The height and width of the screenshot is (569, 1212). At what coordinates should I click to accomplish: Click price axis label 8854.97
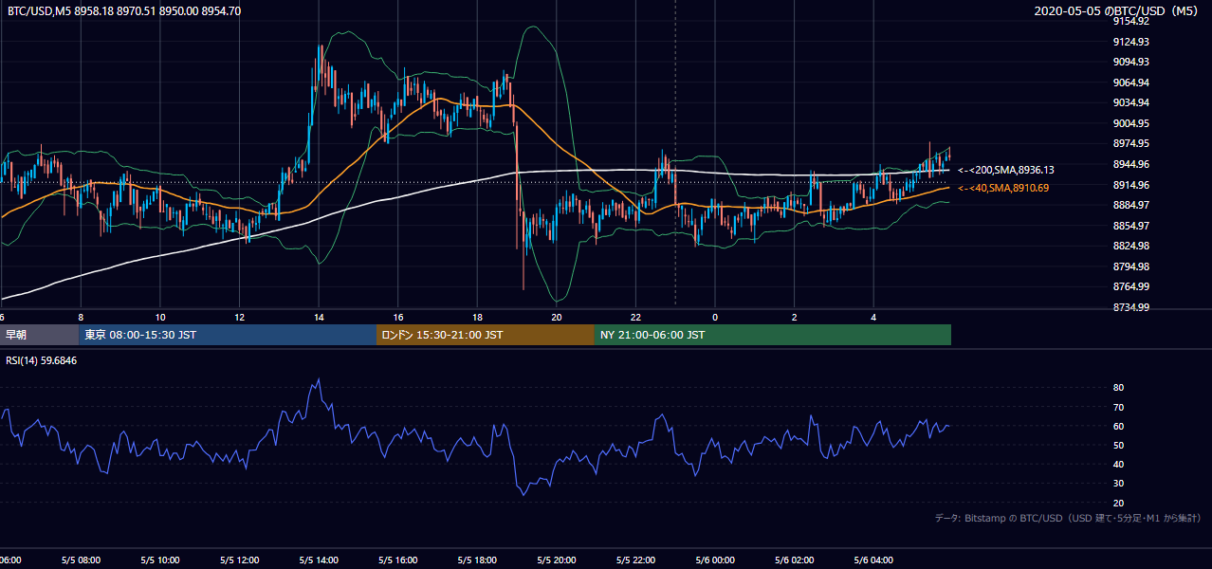(x=1131, y=226)
